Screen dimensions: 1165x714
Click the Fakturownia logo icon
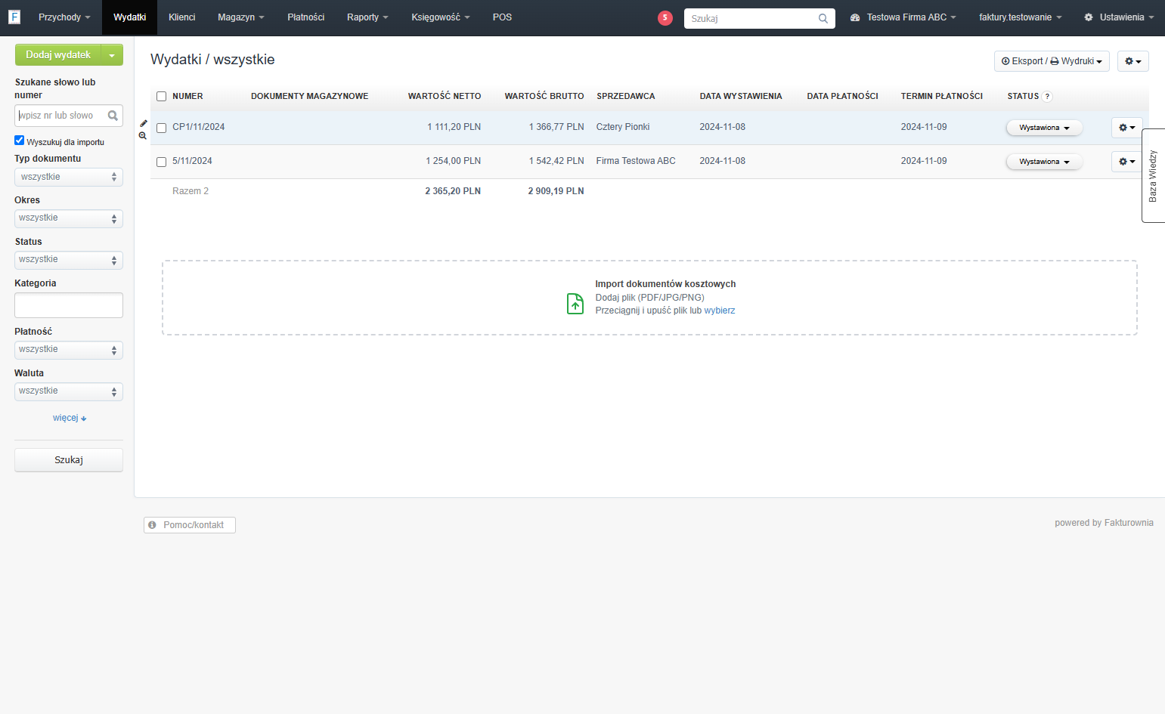pyautogui.click(x=14, y=17)
